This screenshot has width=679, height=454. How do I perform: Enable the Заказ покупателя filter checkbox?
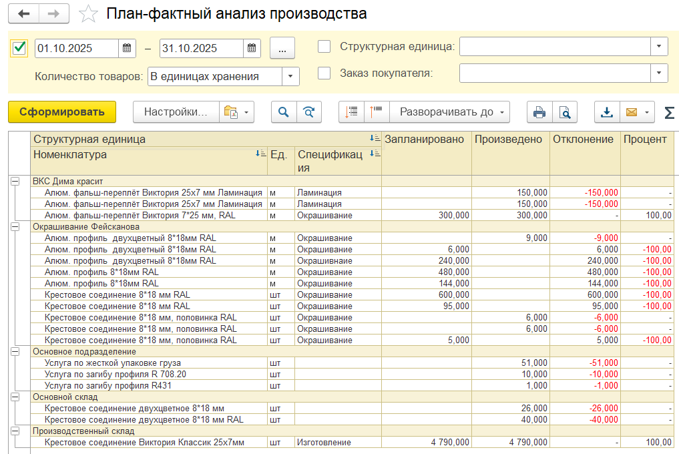coord(324,73)
